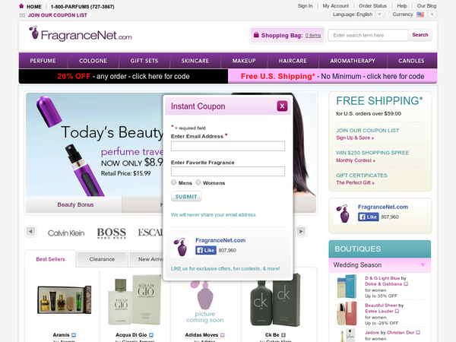Viewport: 456px width, 342px height.
Task: Click the icon beside Dolce & Gabbana
Action: [406, 283]
